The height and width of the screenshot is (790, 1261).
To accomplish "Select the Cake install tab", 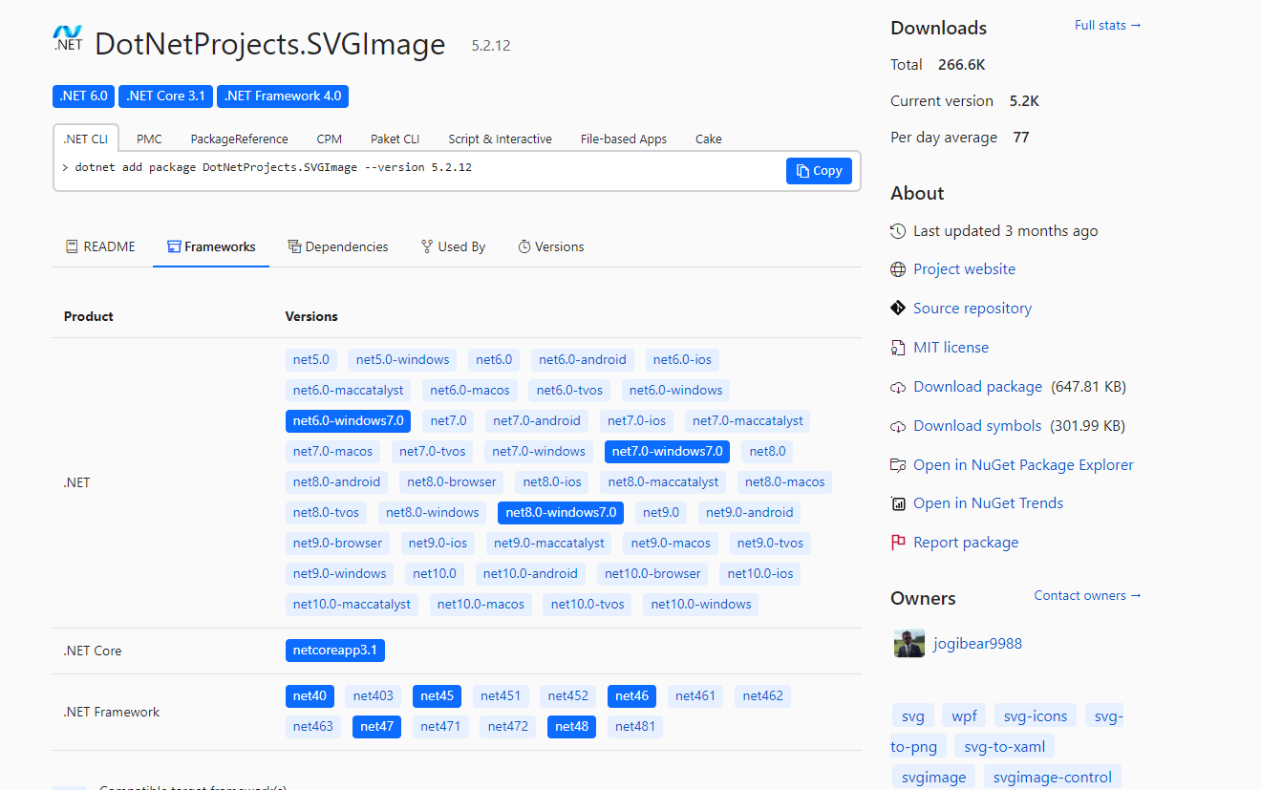I will point(709,139).
